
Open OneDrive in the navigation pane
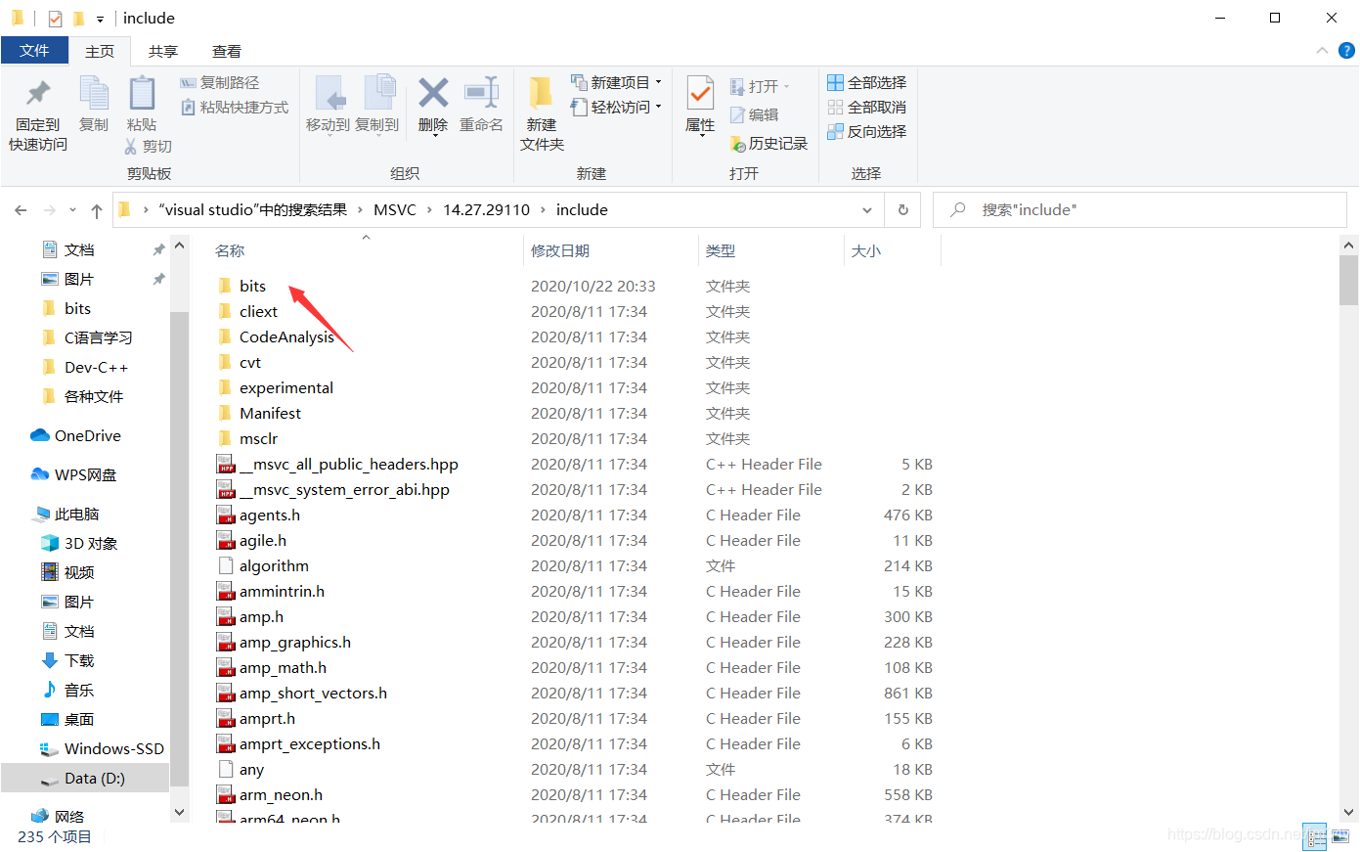(x=76, y=436)
